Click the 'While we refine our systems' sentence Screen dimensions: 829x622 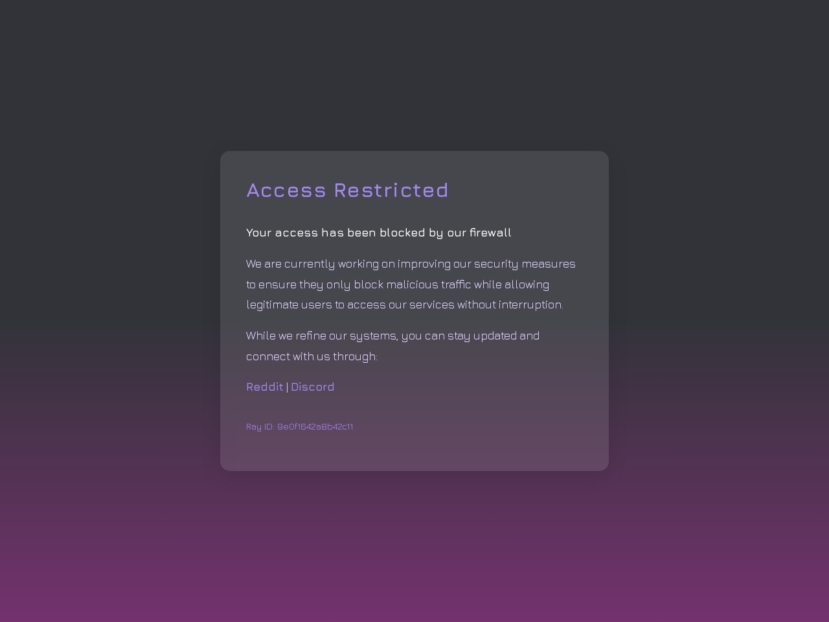[322, 336]
